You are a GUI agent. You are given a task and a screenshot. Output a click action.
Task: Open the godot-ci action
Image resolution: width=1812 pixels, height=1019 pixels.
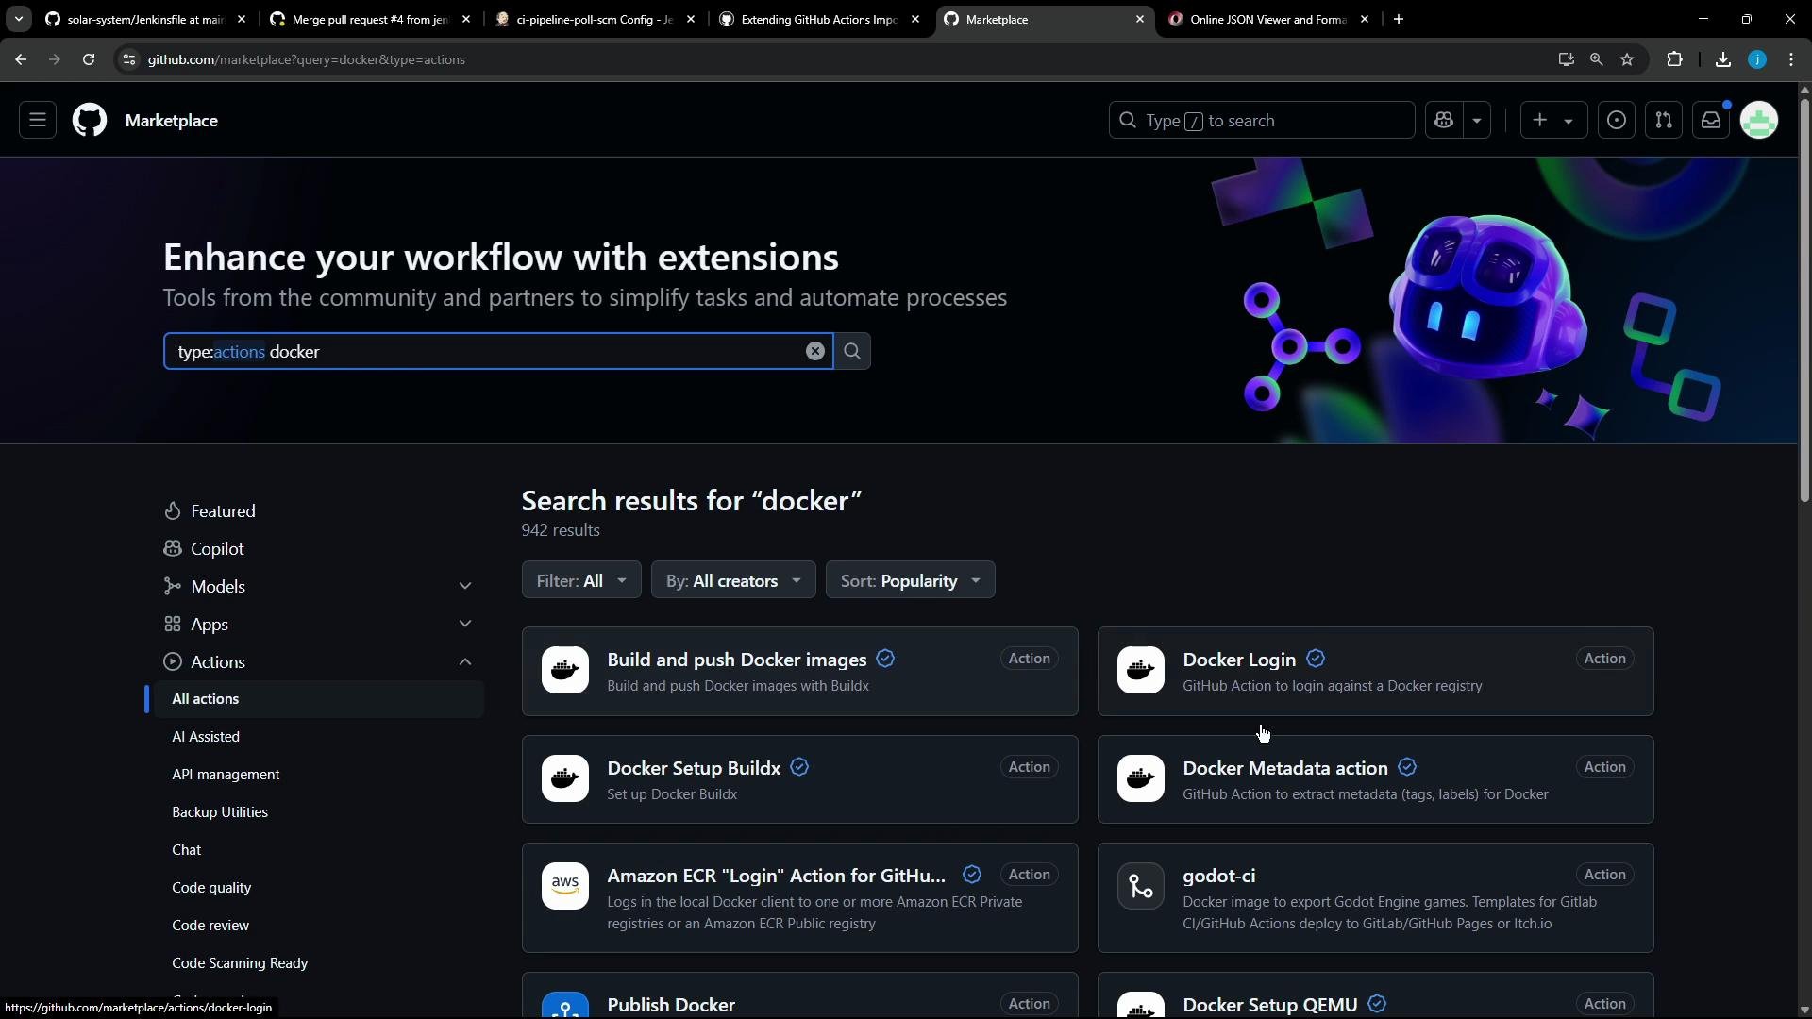(x=1219, y=876)
